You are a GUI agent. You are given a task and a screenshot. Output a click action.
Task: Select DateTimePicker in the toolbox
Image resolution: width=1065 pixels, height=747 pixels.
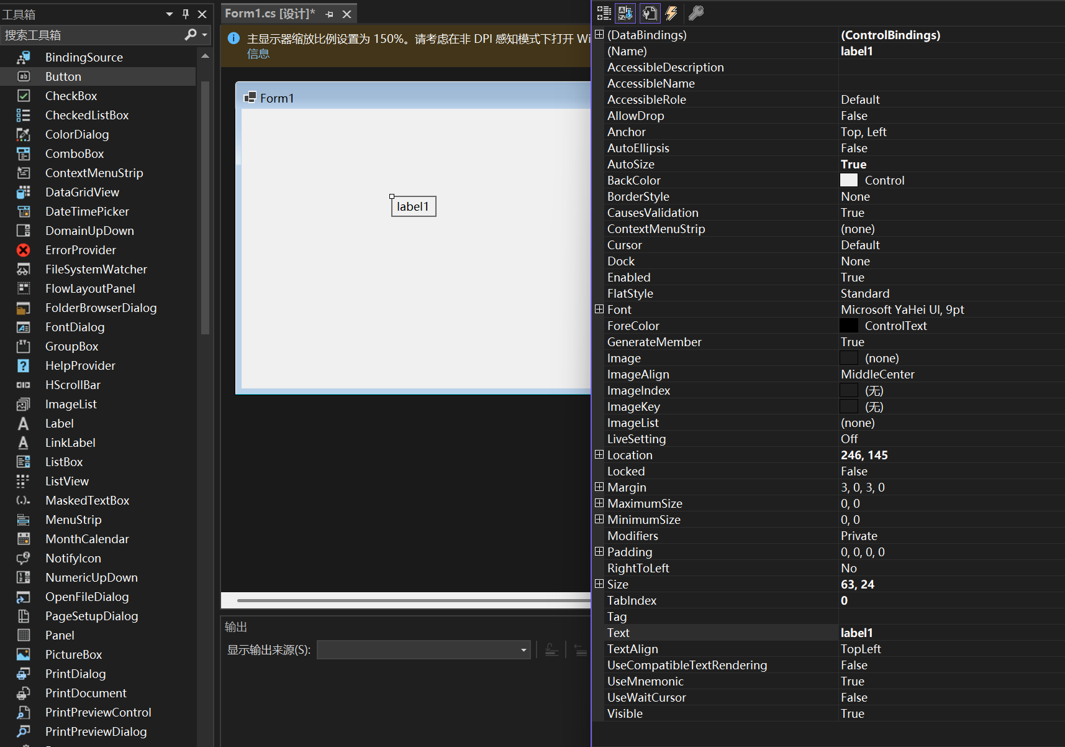coord(98,211)
